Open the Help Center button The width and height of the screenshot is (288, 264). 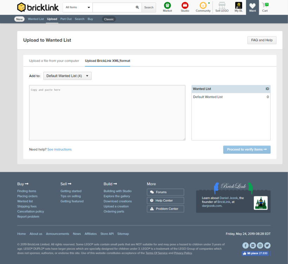tap(165, 201)
